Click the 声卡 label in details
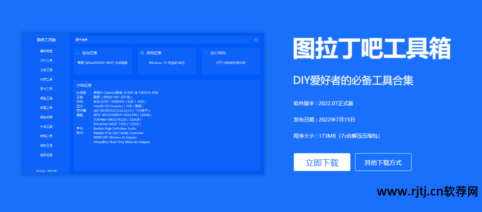Image resolution: width=482 pixels, height=212 pixels. point(80,129)
